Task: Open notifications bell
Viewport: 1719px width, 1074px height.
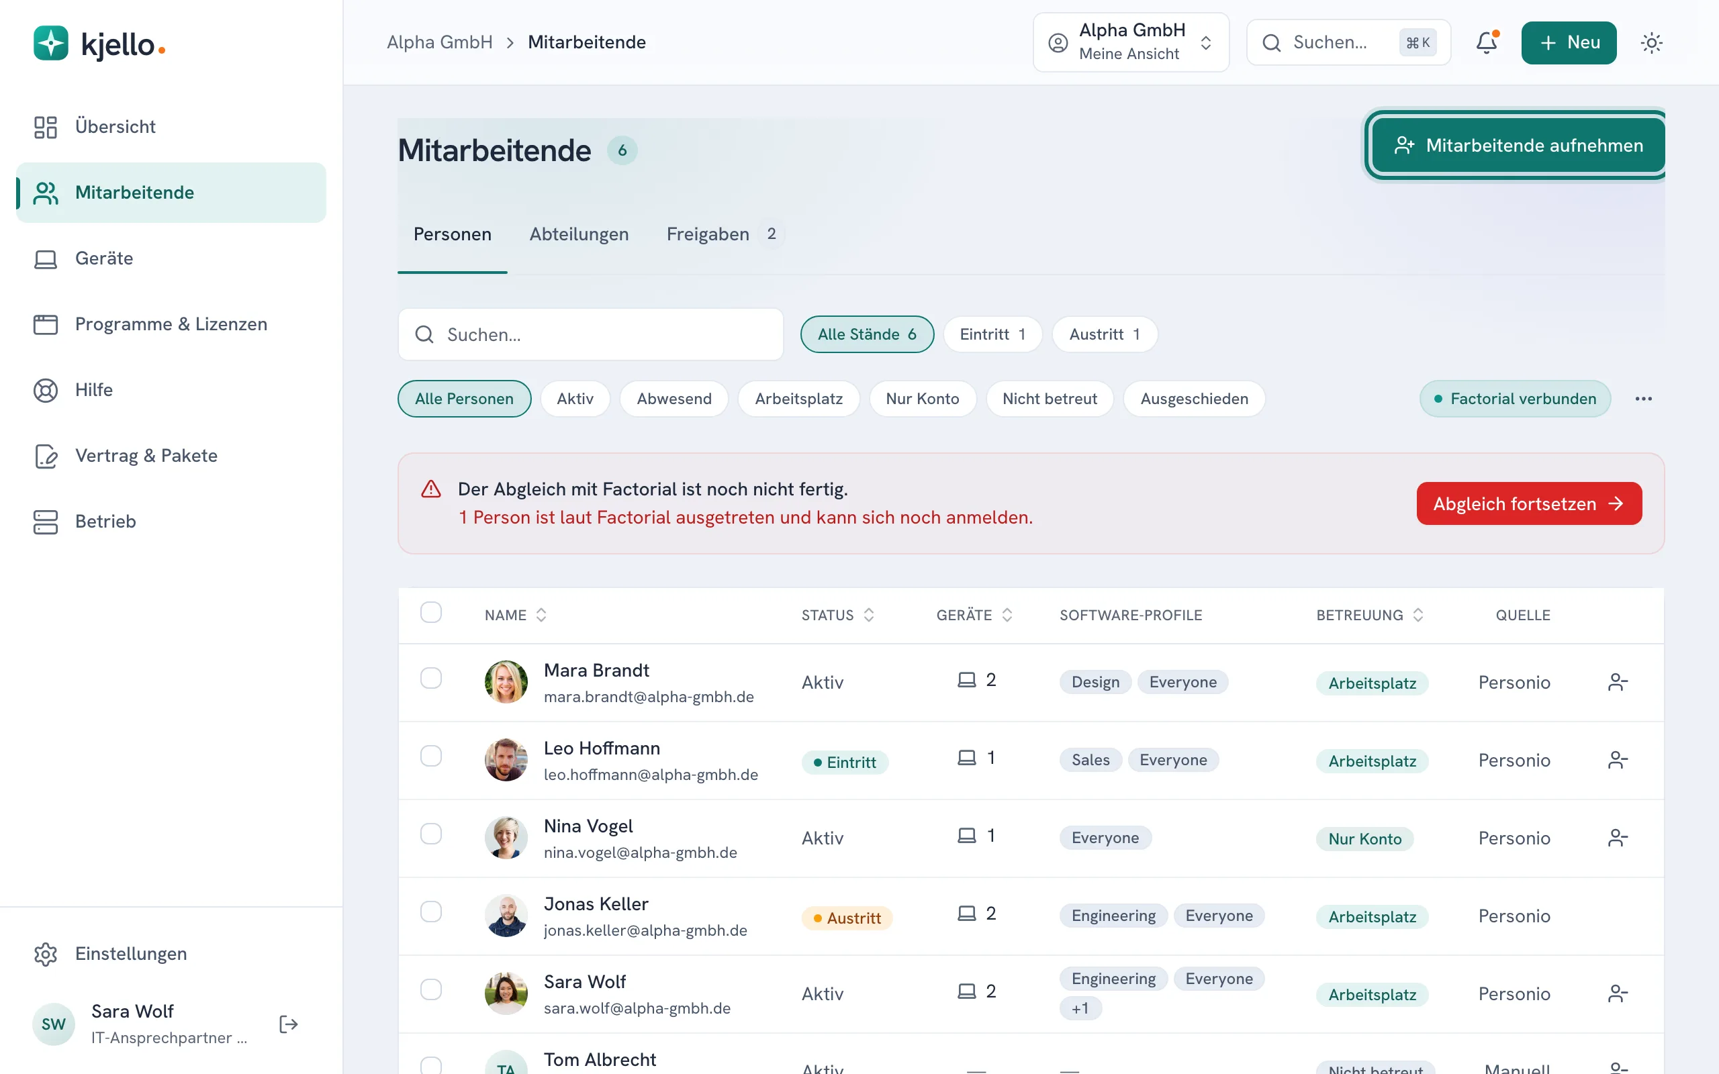Action: pyautogui.click(x=1486, y=42)
